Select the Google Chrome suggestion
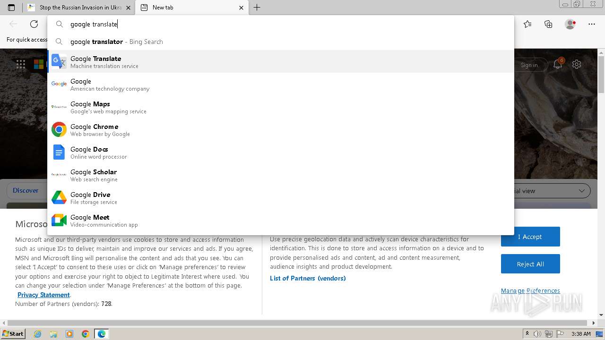Viewport: 605px width, 340px height. [281, 129]
